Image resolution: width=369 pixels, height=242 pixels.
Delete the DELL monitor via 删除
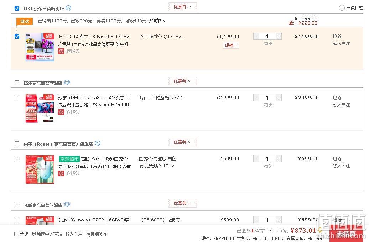[337, 97]
